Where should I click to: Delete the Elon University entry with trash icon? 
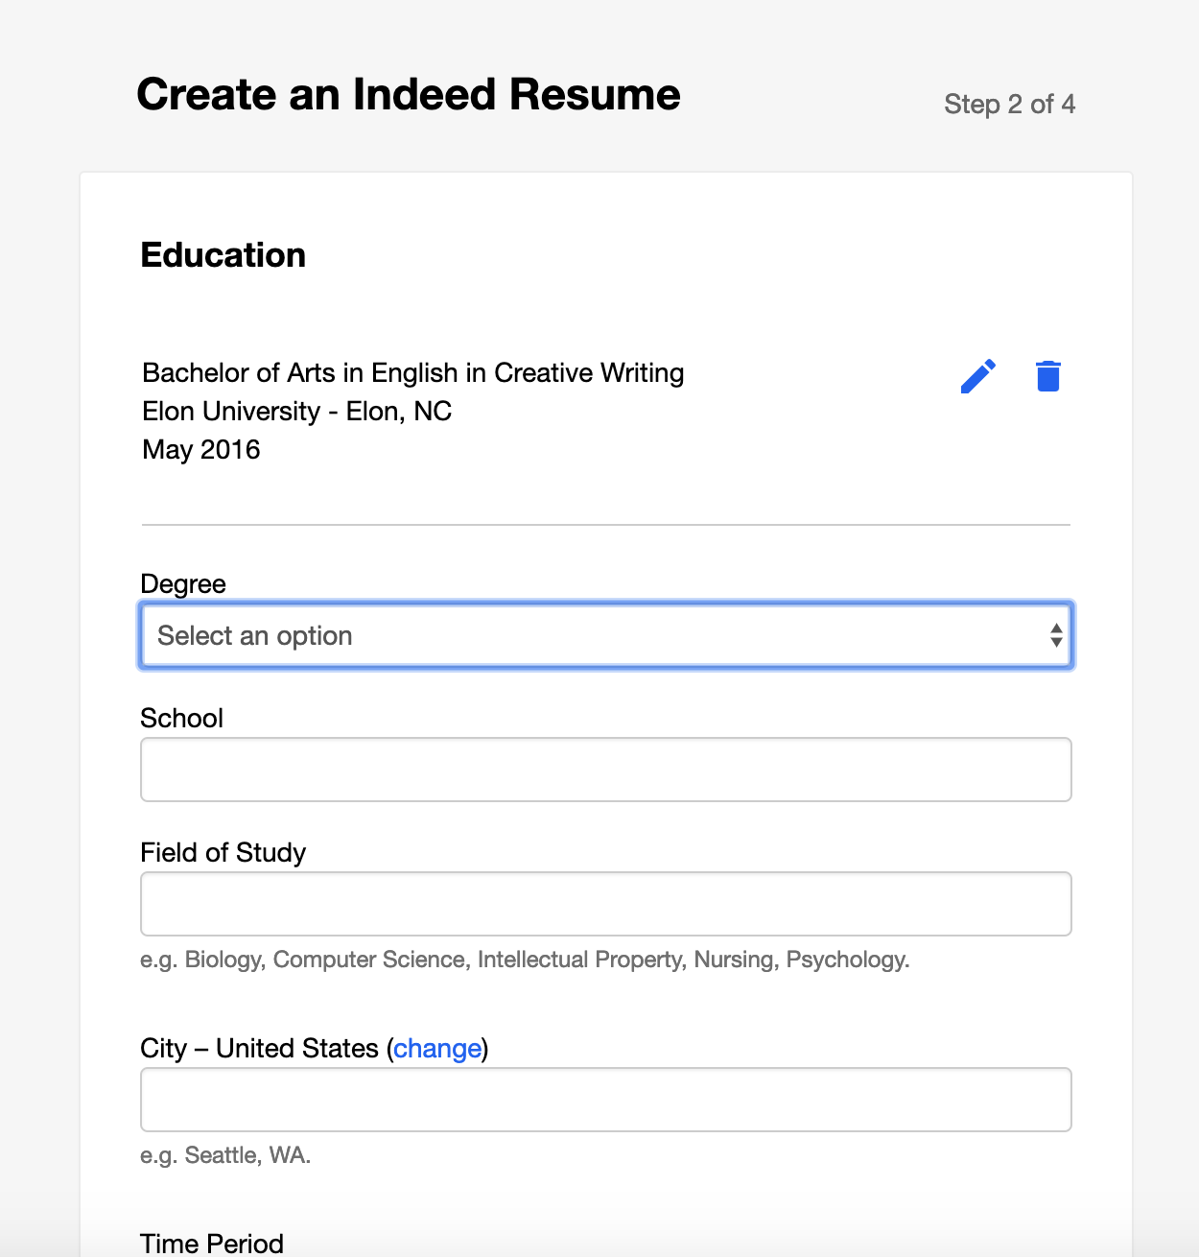click(x=1048, y=376)
